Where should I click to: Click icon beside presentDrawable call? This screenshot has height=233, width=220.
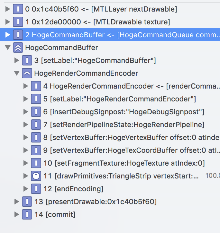coord(27,202)
